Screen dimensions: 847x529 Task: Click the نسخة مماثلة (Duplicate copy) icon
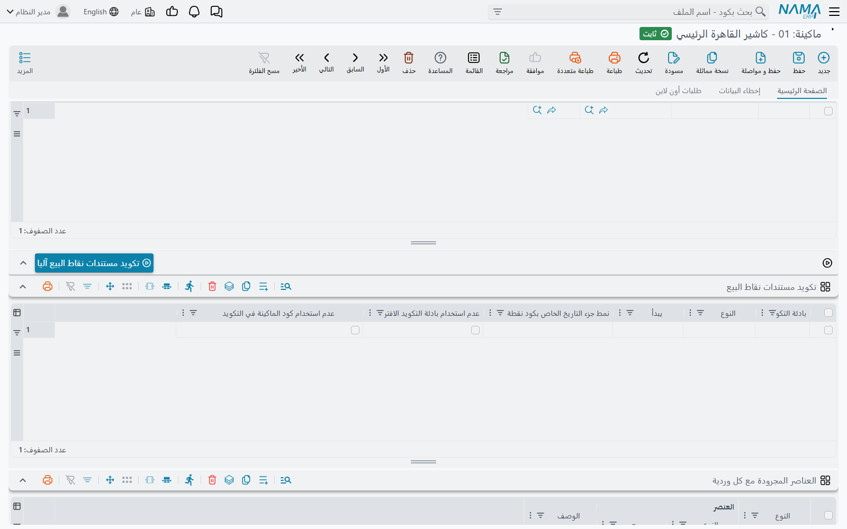(x=712, y=58)
